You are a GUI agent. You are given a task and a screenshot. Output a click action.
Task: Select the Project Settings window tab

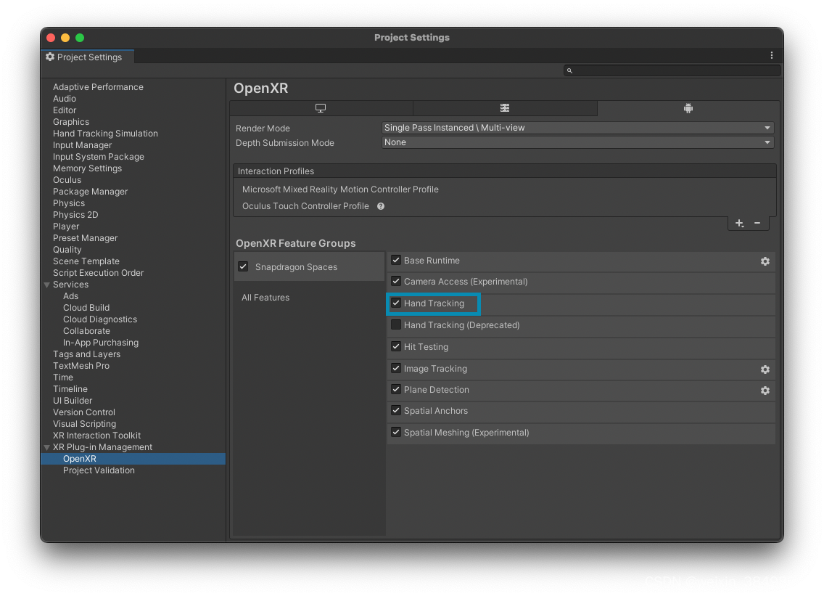[88, 57]
